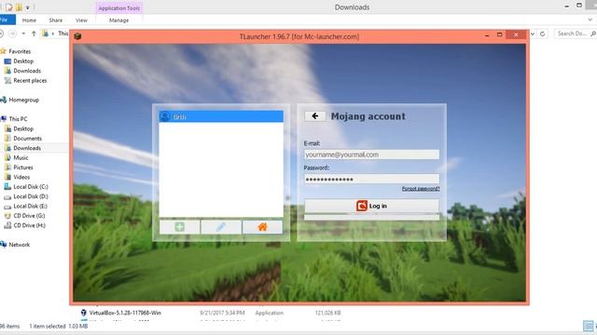Image resolution: width=597 pixels, height=335 pixels.
Task: Open CD Drive (H:)
Action: [x=29, y=225]
